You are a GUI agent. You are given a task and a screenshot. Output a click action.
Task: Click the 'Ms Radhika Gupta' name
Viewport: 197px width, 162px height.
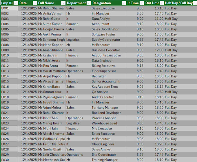coord(52,139)
